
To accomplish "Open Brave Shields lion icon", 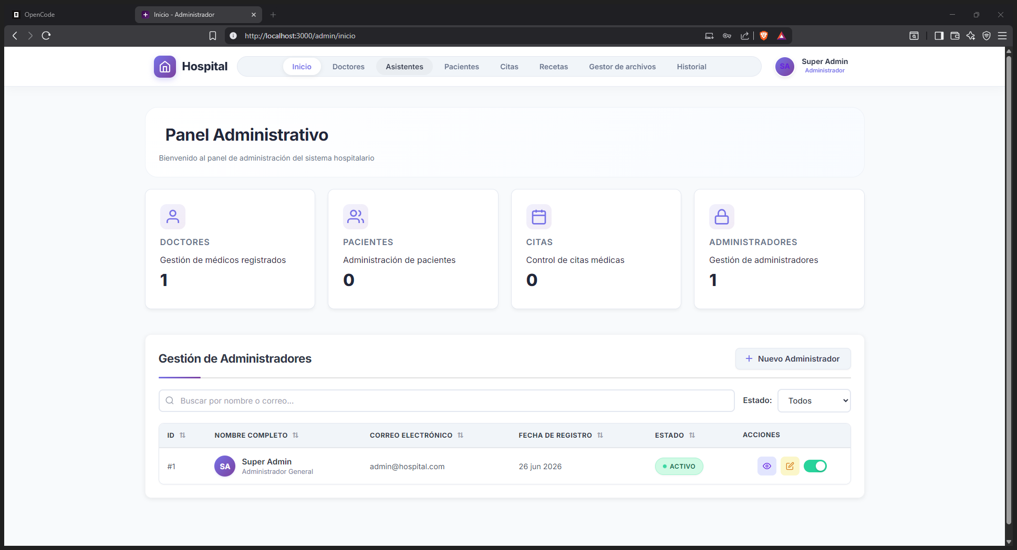I will (x=764, y=36).
